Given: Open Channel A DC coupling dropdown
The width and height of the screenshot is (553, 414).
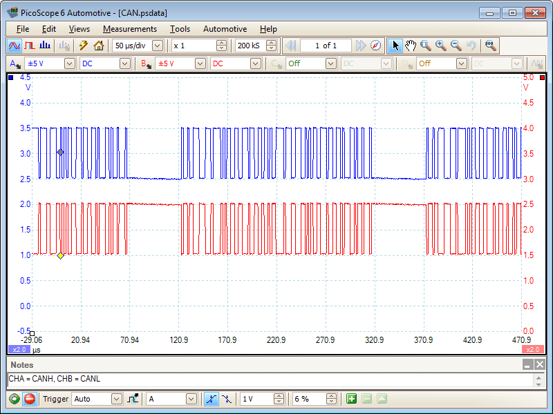Looking at the screenshot, I should pyautogui.click(x=125, y=63).
